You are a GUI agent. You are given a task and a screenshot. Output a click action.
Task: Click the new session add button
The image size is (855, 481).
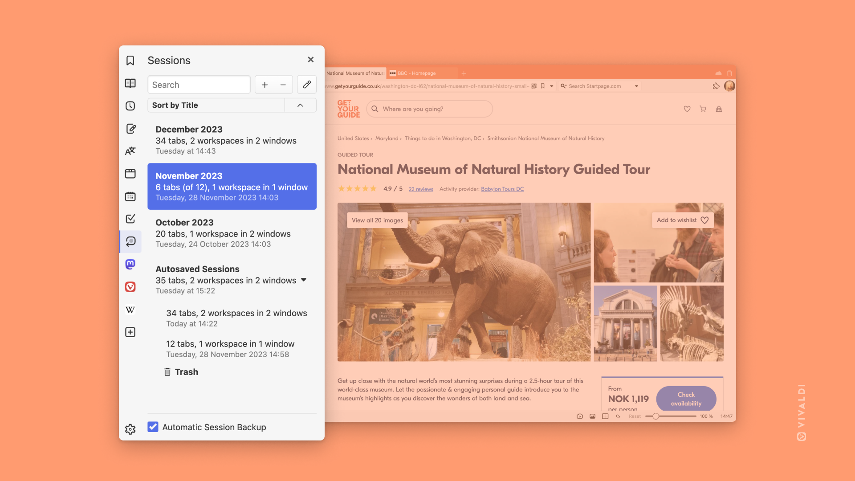pyautogui.click(x=264, y=85)
